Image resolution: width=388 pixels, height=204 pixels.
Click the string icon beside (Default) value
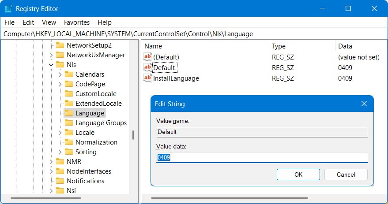coord(148,57)
